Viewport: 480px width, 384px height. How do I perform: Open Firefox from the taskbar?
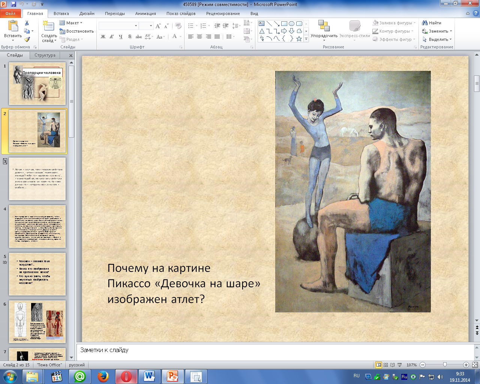click(103, 376)
